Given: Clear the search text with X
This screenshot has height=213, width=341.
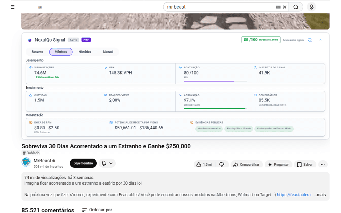Looking at the screenshot, I should [285, 7].
